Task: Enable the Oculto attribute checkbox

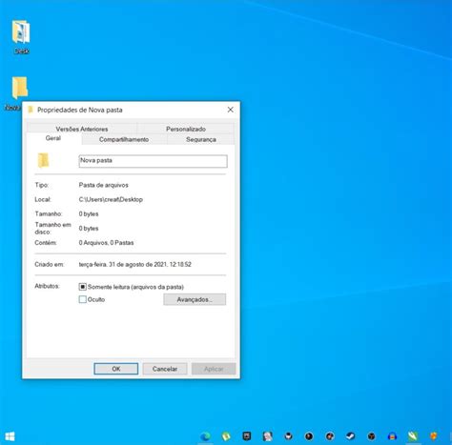Action: (83, 299)
